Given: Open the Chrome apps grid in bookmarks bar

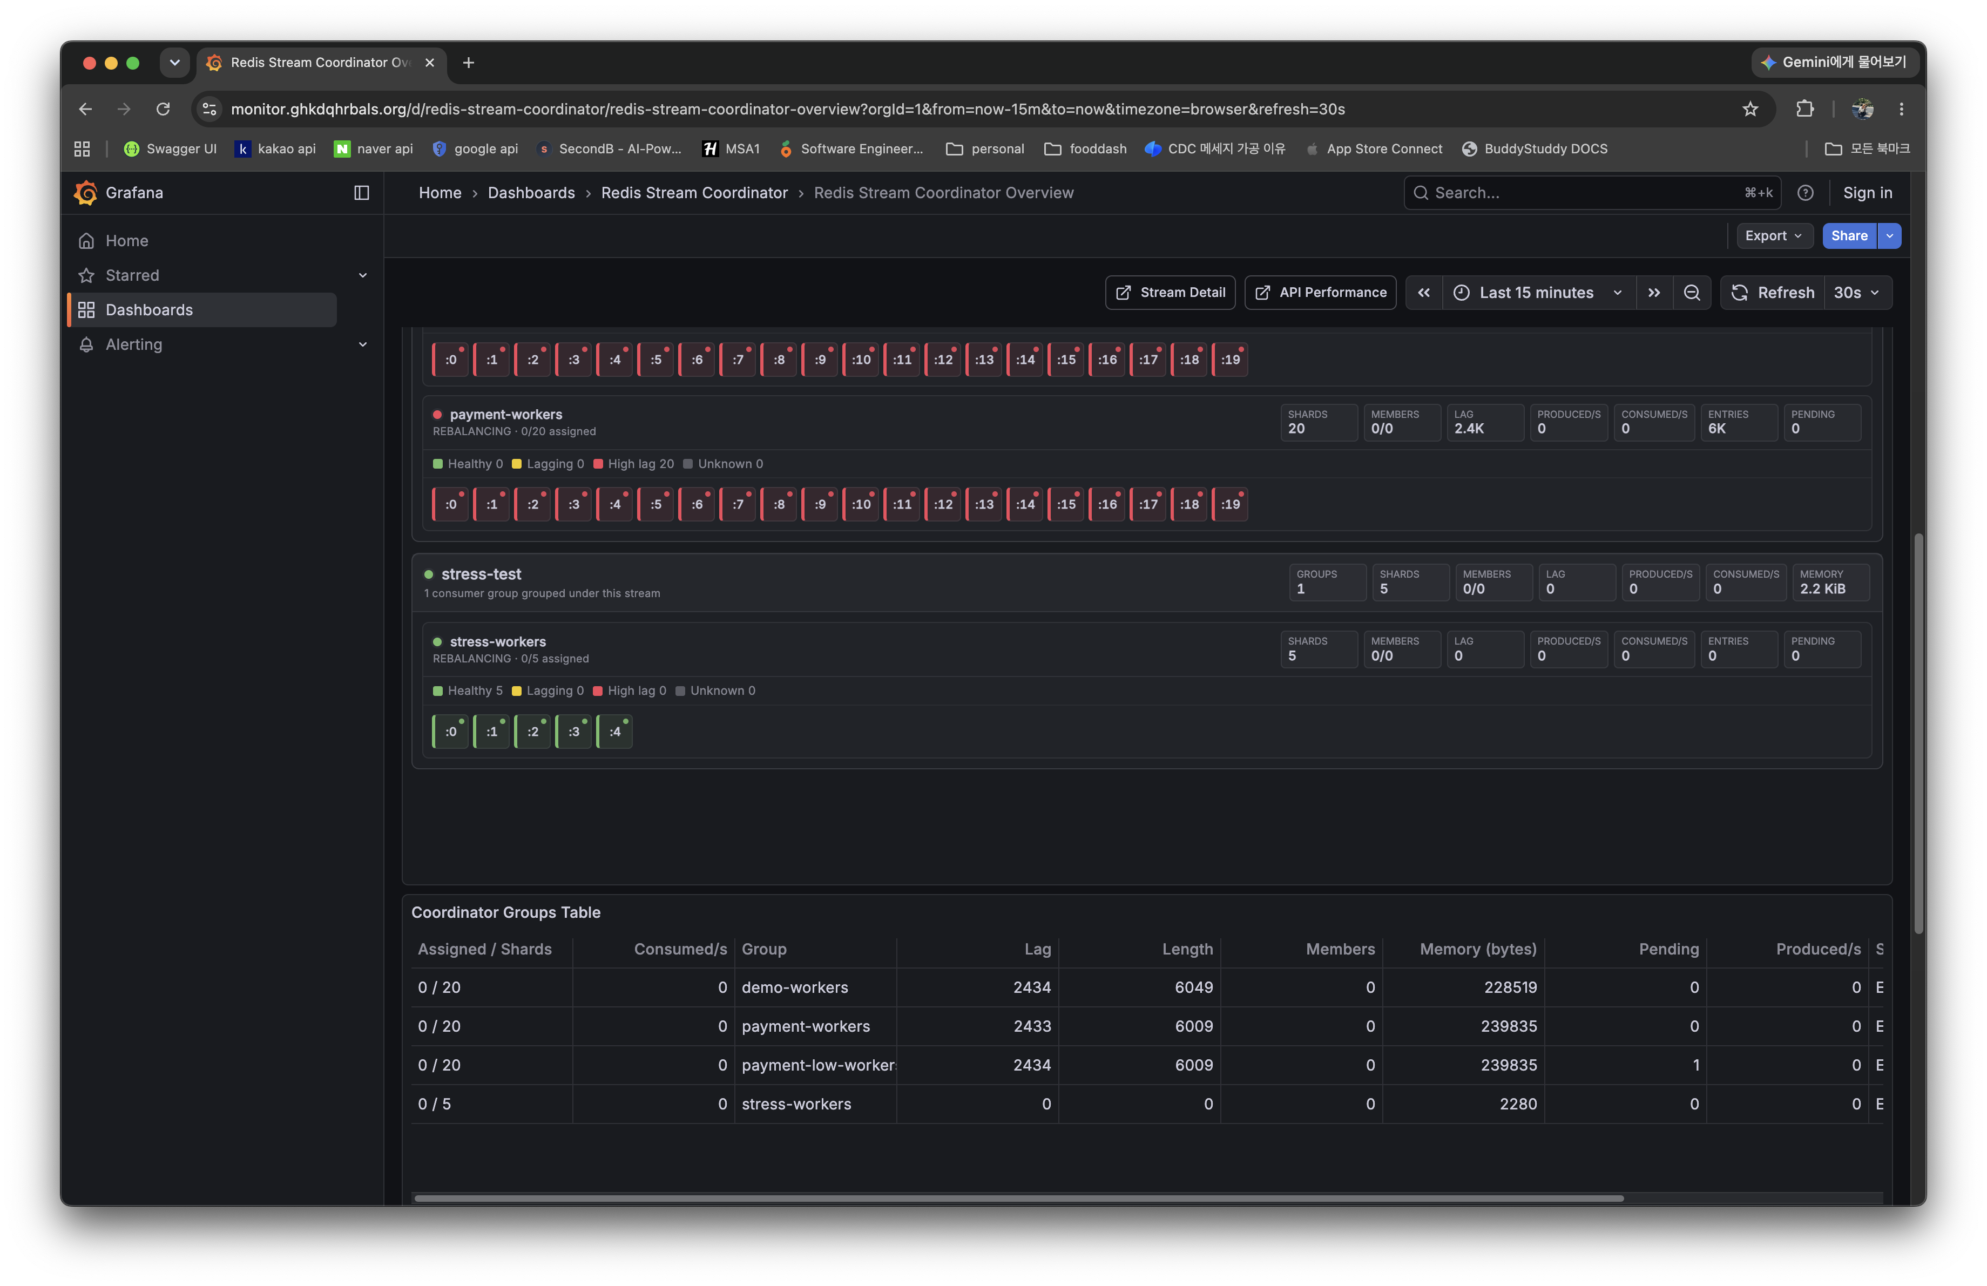Looking at the screenshot, I should click(82, 148).
